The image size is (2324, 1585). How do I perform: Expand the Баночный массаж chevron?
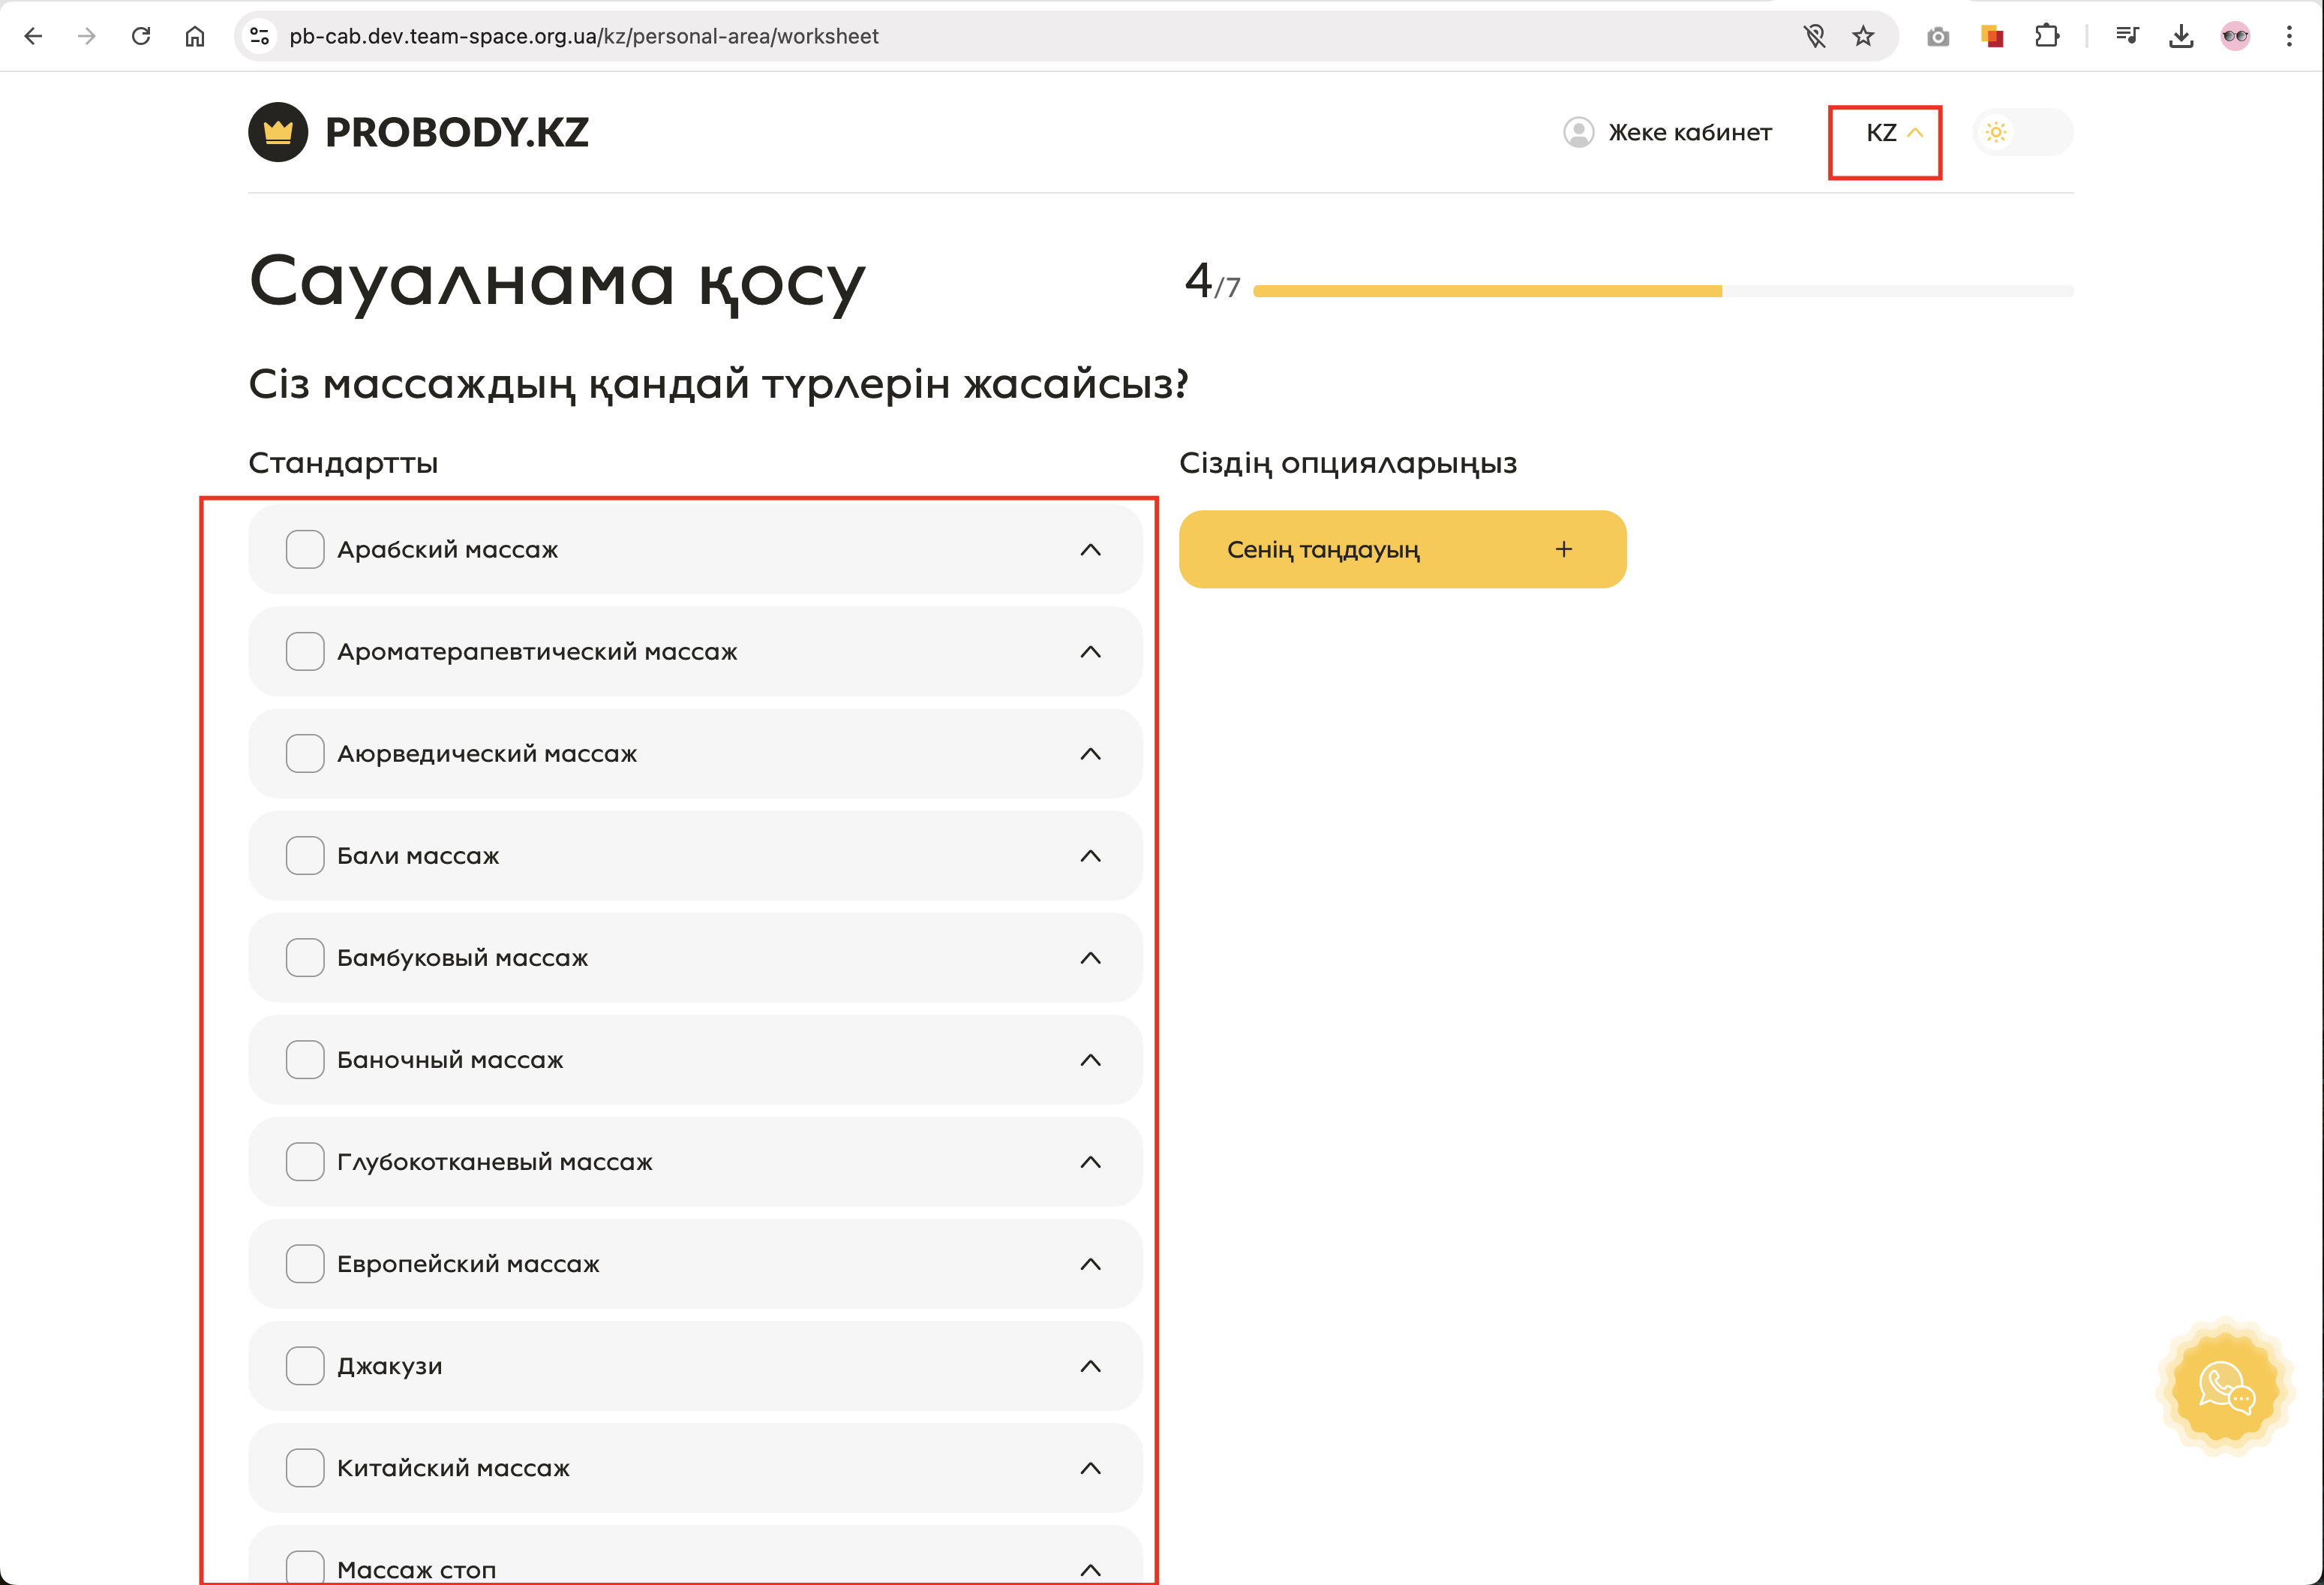click(1090, 1060)
